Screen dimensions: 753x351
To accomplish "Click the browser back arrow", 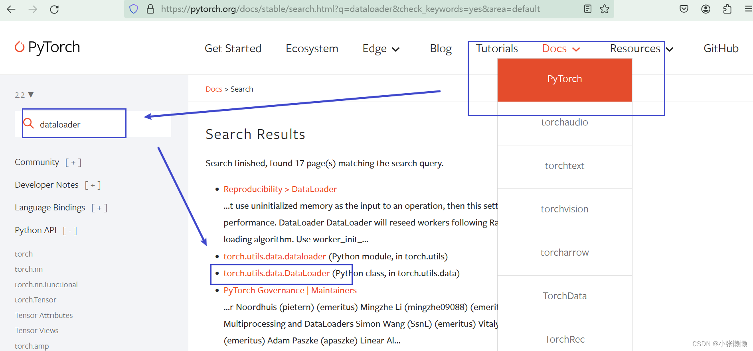I will (11, 9).
